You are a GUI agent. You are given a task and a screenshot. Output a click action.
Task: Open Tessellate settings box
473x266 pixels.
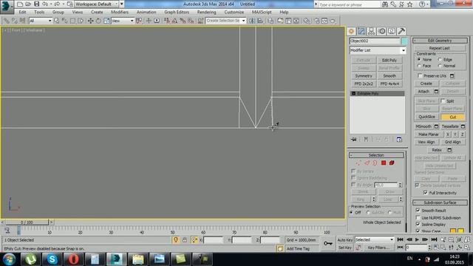tap(463, 126)
